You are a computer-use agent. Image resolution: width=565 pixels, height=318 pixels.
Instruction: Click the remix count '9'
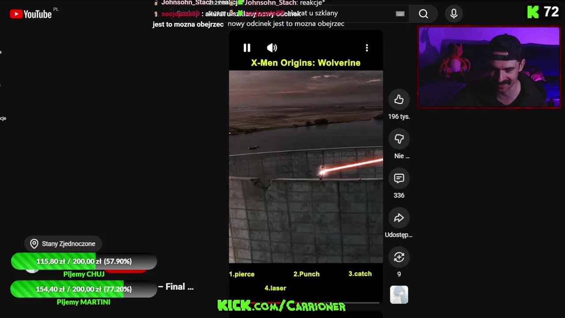tap(399, 274)
